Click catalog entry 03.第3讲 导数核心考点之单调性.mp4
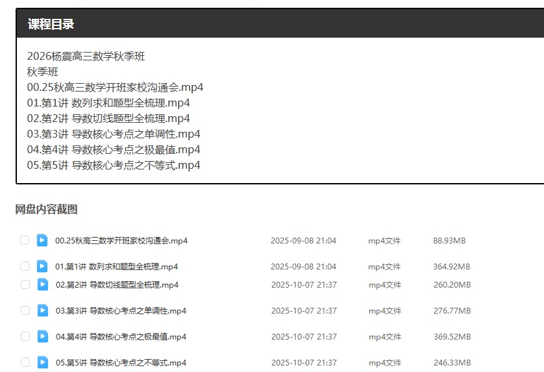This screenshot has width=544, height=372. coord(114,134)
